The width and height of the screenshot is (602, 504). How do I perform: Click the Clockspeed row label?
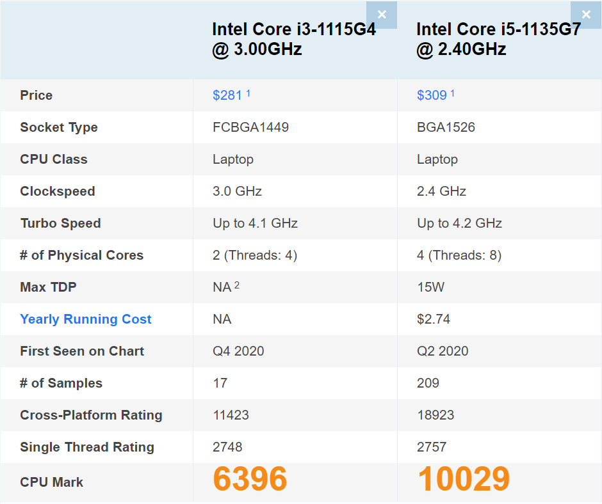tap(58, 191)
